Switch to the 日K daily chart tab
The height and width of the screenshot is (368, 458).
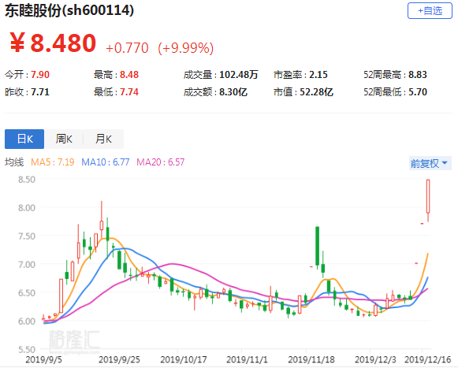click(24, 139)
